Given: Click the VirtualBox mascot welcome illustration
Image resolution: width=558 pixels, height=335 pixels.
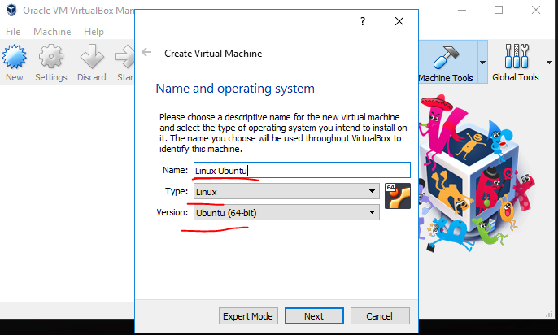Looking at the screenshot, I should coord(477,173).
